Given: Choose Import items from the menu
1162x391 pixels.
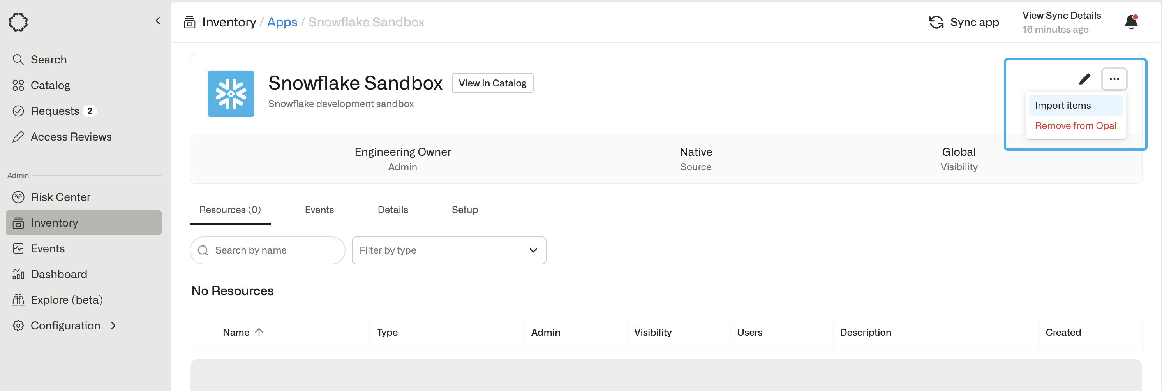Looking at the screenshot, I should tap(1076, 105).
